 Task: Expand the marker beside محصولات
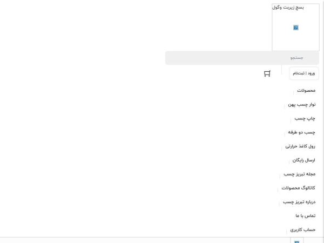(x=293, y=92)
